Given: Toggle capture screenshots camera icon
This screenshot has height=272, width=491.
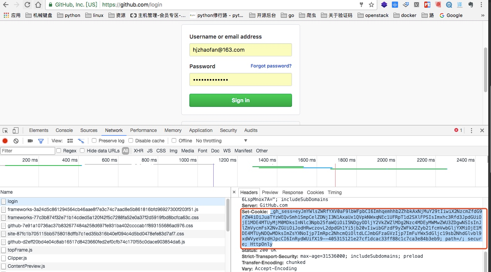Looking at the screenshot, I should [30, 141].
